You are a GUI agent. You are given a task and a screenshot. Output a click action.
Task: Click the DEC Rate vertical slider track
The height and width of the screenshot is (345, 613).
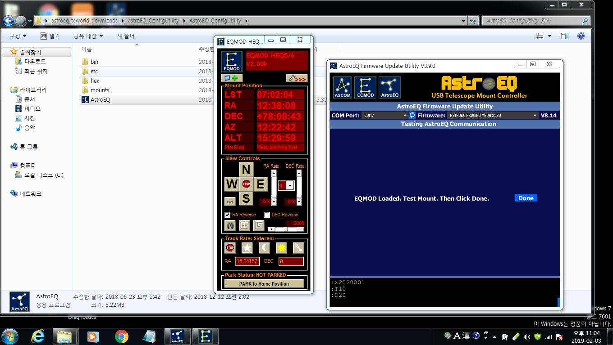299,188
